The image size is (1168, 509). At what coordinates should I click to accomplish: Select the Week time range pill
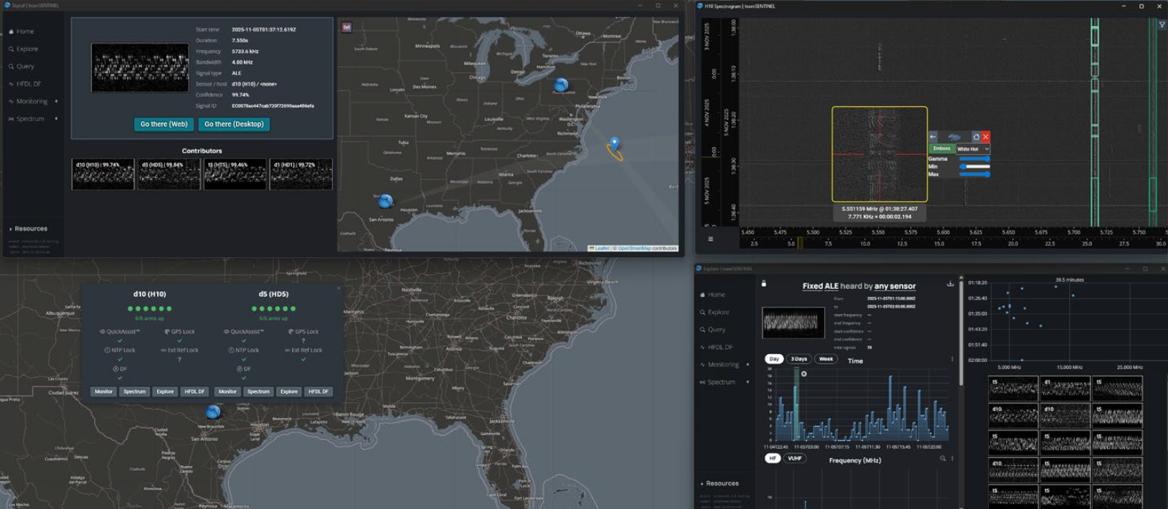click(826, 359)
